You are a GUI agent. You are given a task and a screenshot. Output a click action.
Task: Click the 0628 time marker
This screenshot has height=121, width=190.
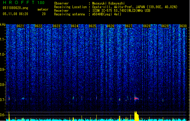147,26
